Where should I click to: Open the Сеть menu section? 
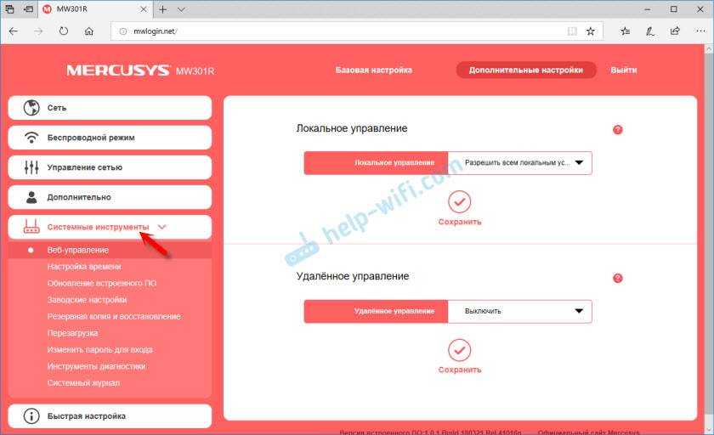coord(110,108)
